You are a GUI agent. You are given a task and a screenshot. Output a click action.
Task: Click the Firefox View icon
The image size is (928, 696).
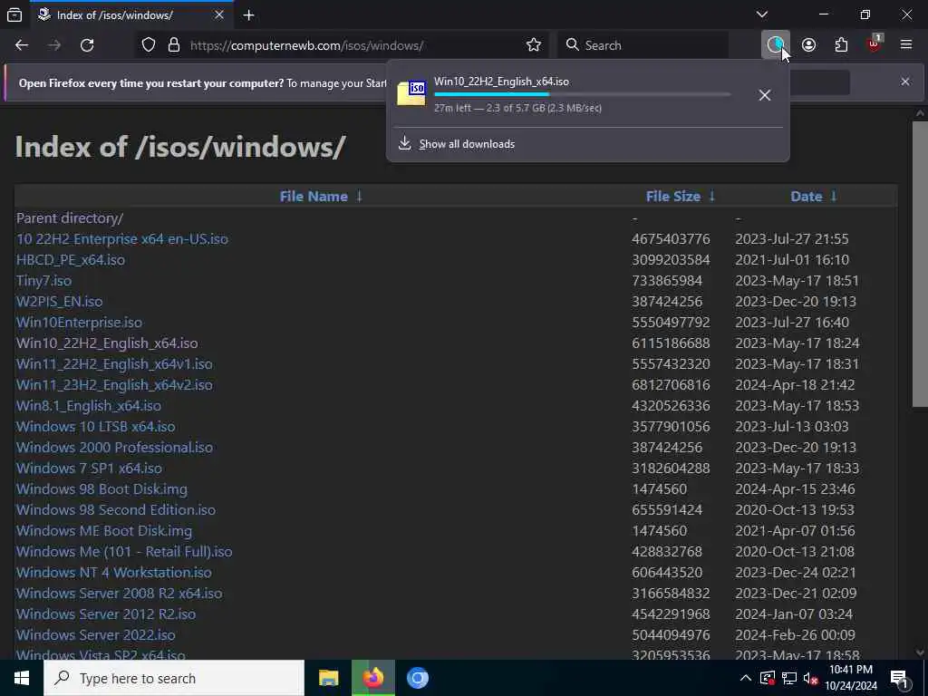point(14,14)
